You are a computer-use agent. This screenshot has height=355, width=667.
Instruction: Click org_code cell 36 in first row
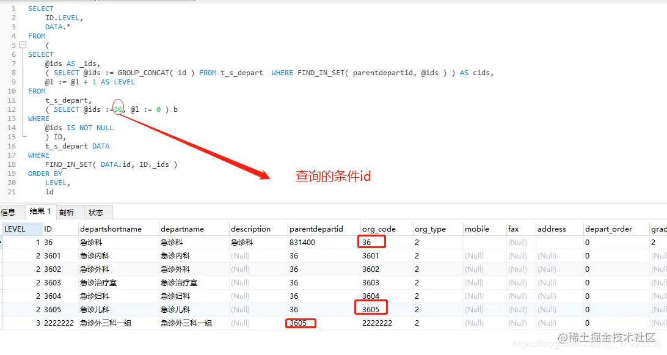point(386,242)
